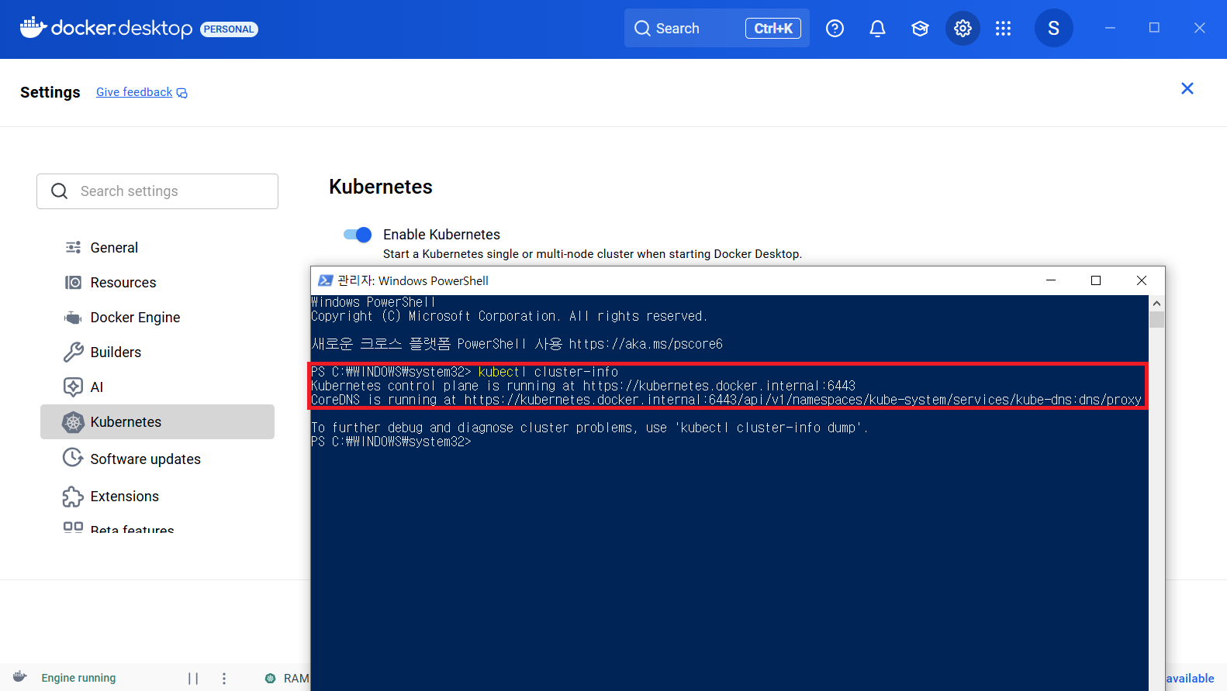The height and width of the screenshot is (691, 1227).
Task: Click the Engine running status text
Action: point(78,678)
